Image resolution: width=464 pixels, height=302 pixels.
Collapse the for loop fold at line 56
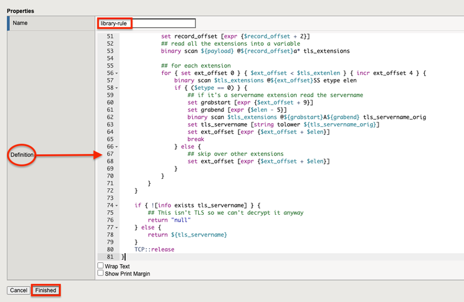click(x=116, y=73)
